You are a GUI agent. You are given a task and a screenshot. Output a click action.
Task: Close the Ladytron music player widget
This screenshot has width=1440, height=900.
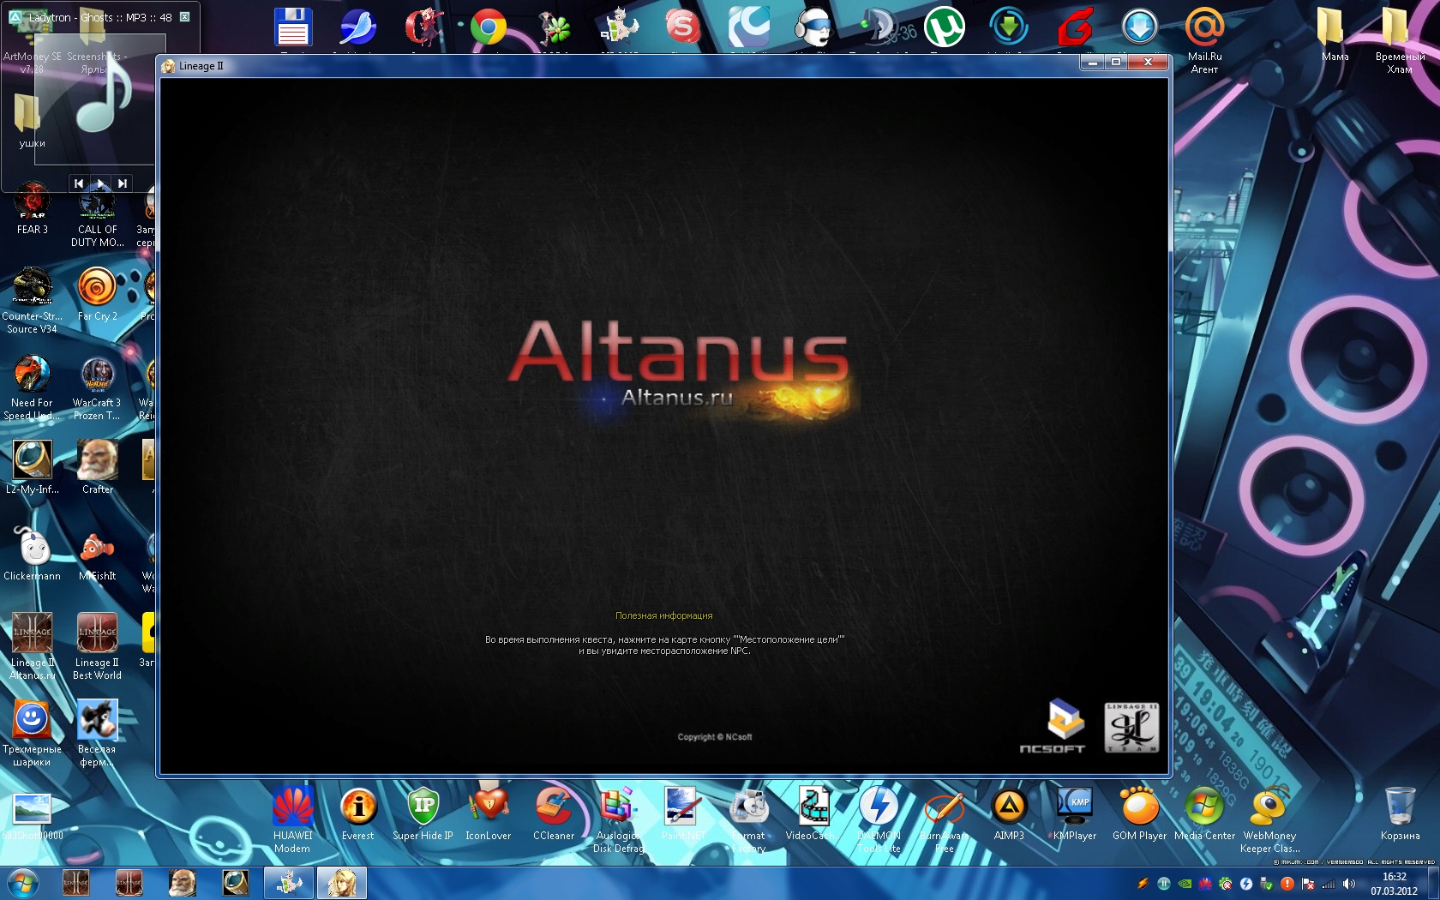point(184,17)
